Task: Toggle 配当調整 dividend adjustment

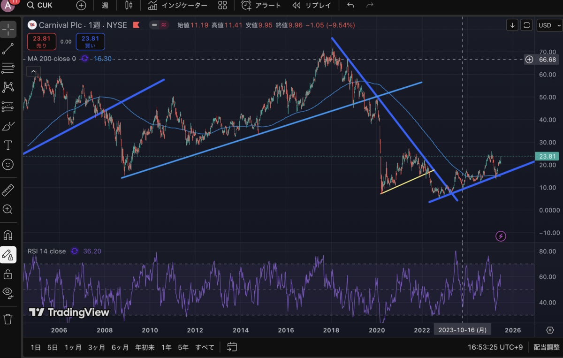Action: click(x=547, y=348)
